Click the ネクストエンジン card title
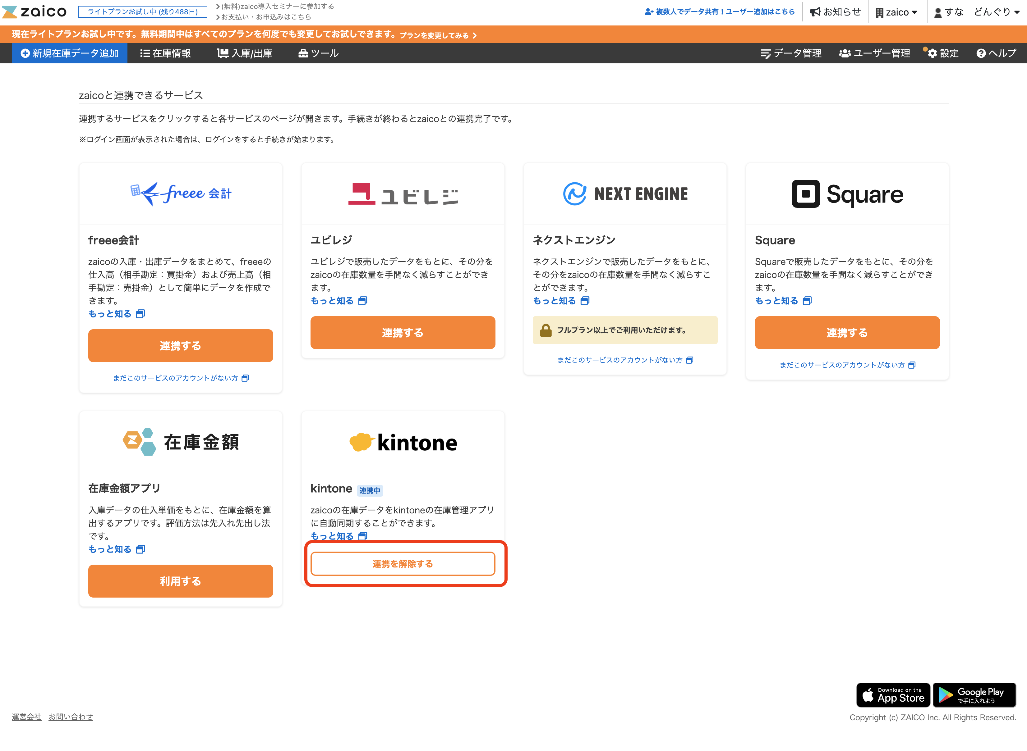 574,240
